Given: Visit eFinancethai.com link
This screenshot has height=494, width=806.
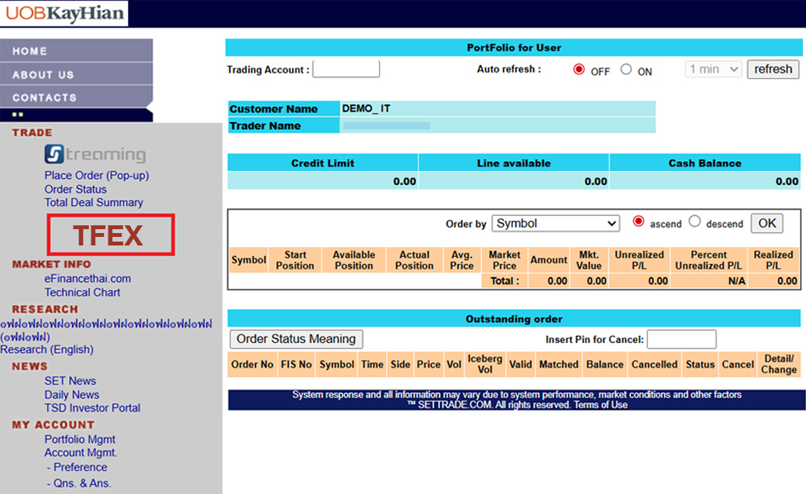Looking at the screenshot, I should pyautogui.click(x=88, y=279).
